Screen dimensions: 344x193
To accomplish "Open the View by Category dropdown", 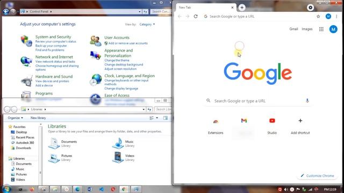I will pos(147,24).
